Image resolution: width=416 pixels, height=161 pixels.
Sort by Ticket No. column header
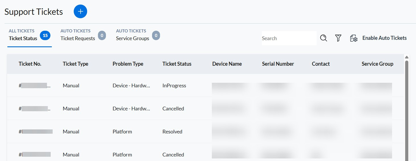(30, 64)
